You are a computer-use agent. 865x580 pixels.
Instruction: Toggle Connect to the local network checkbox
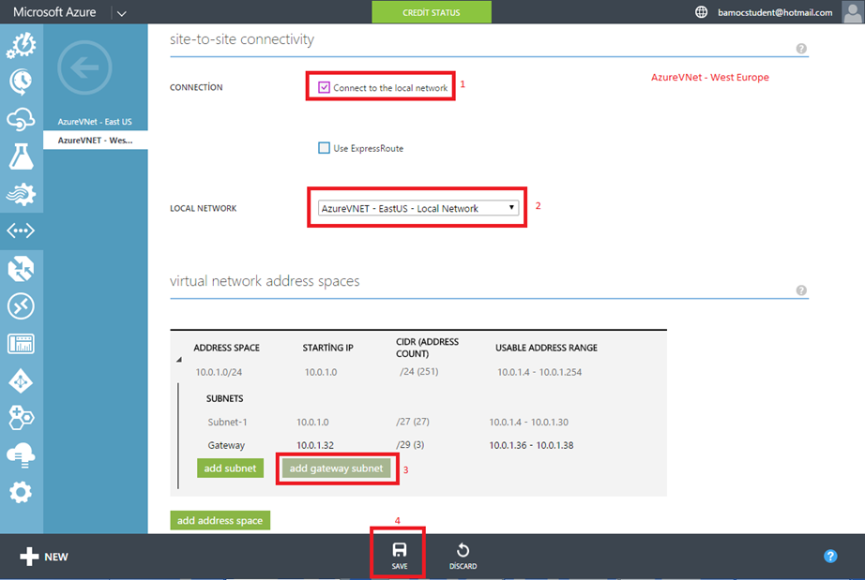pyautogui.click(x=324, y=87)
